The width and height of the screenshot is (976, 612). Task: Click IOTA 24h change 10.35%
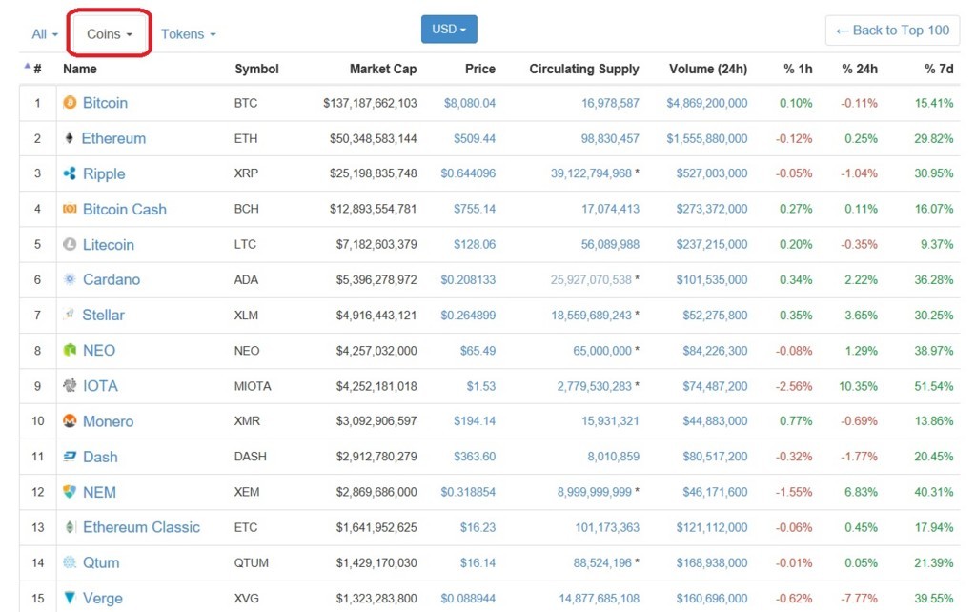(858, 386)
